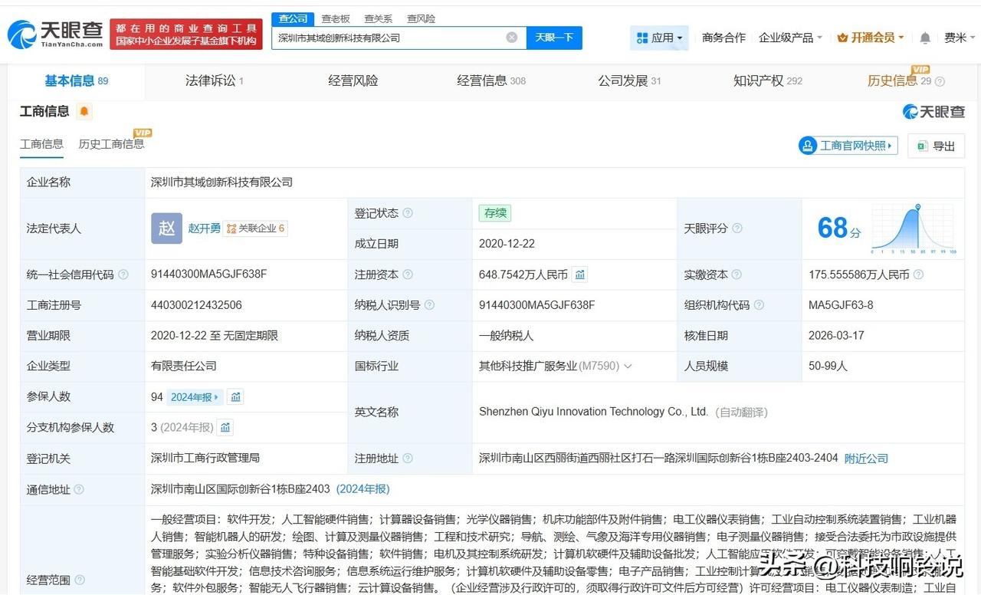Click the orange bell beside 工商信息 heading
This screenshot has width=981, height=595.
pos(84,111)
